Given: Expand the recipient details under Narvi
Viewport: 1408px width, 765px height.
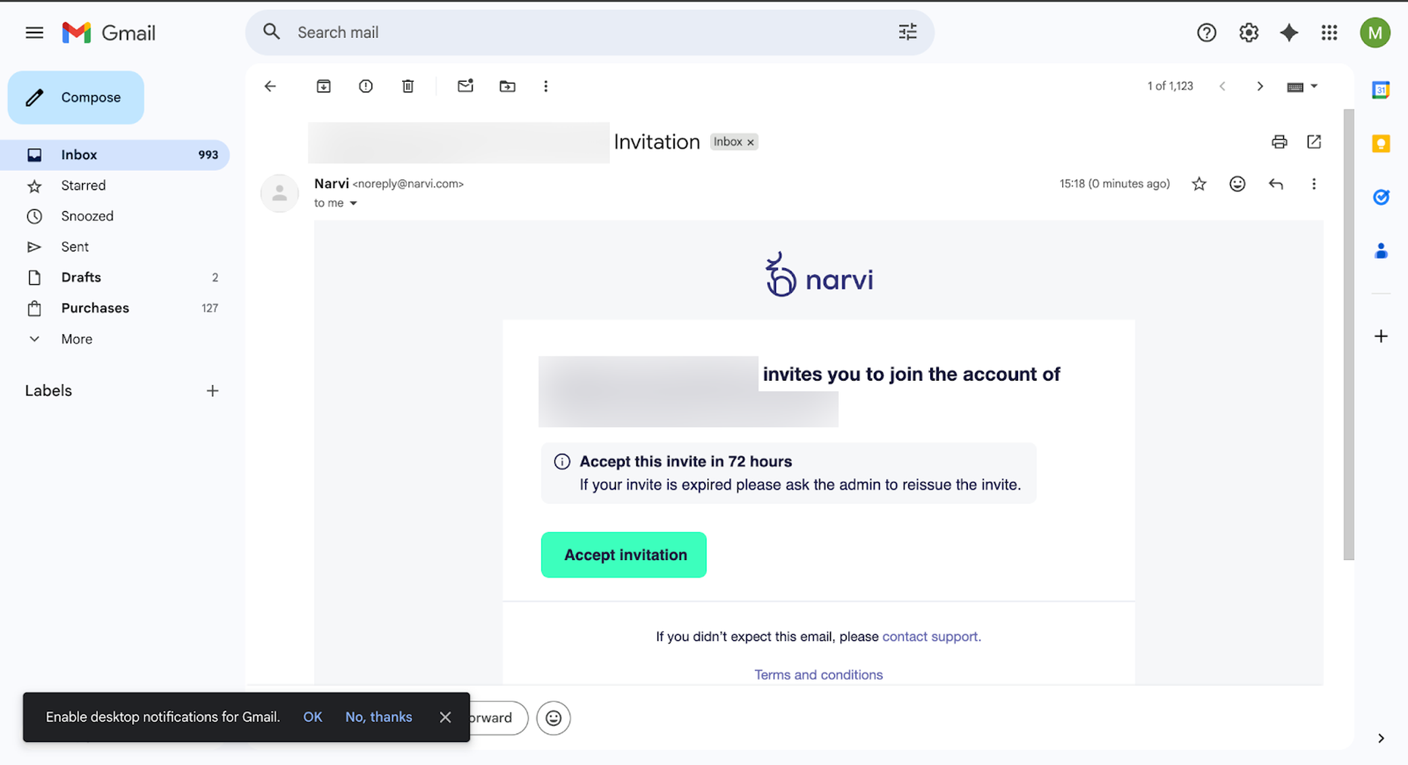Looking at the screenshot, I should [x=353, y=202].
